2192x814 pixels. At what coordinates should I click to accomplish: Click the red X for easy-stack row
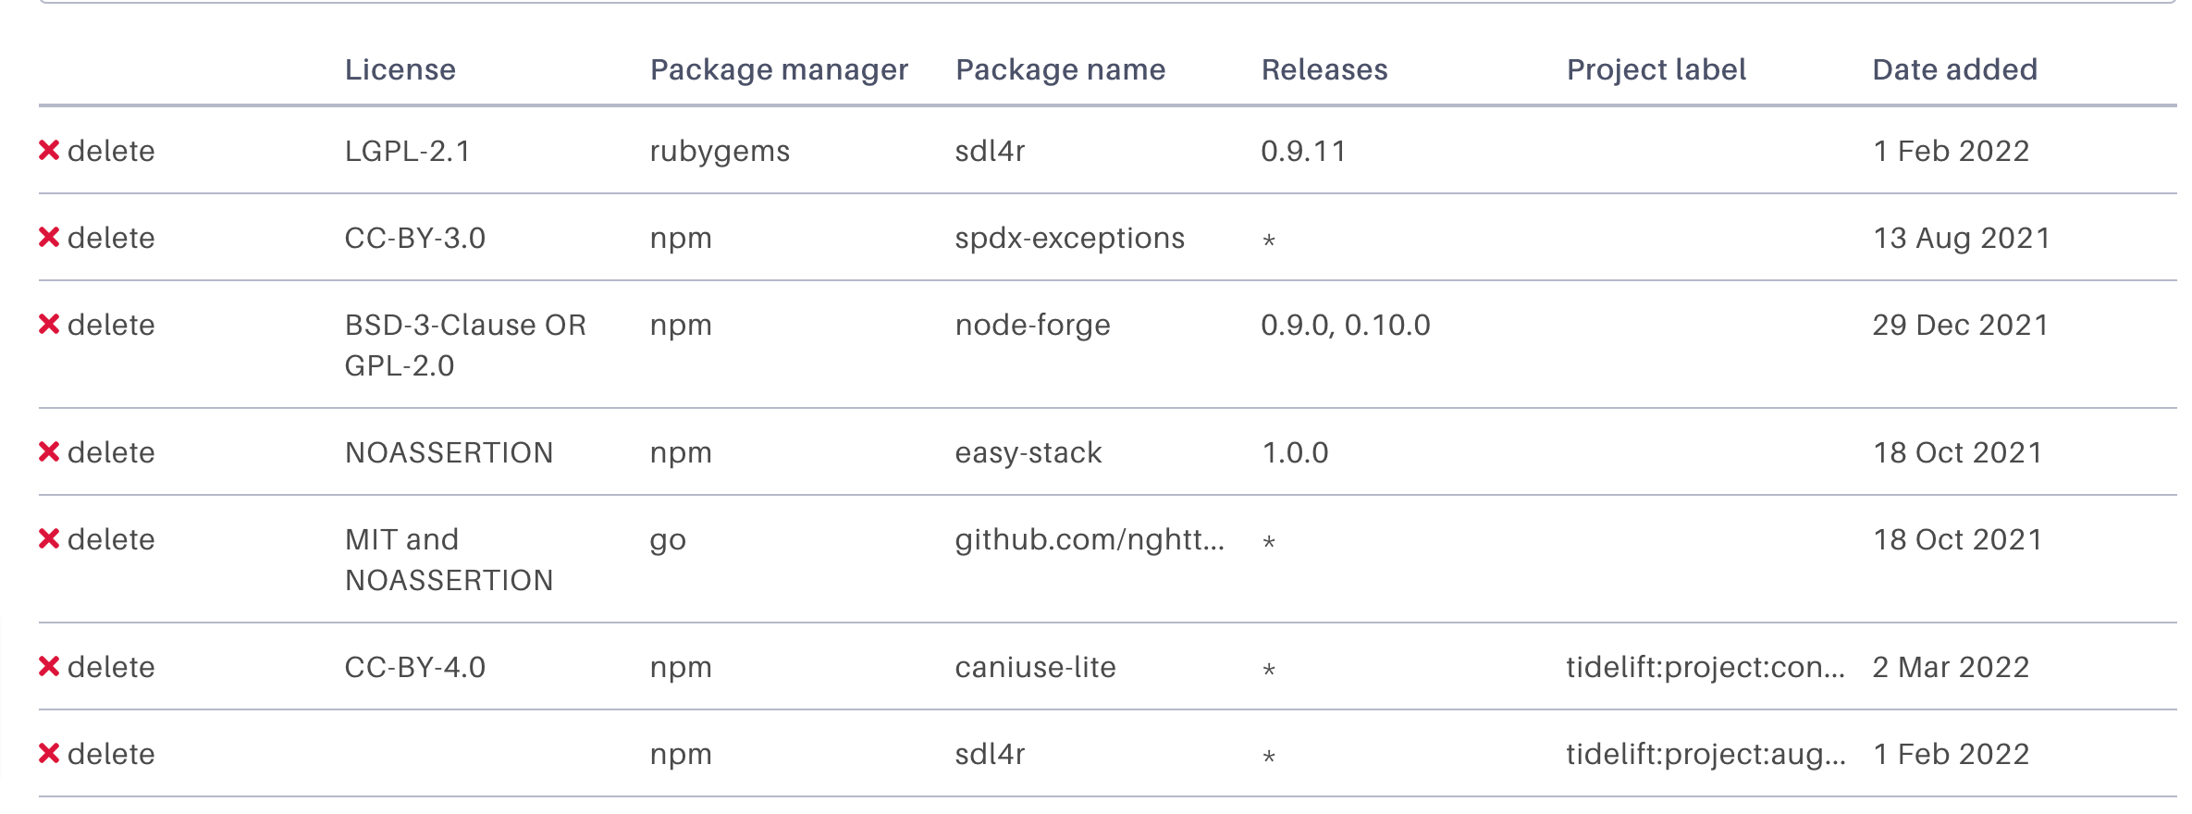49,451
